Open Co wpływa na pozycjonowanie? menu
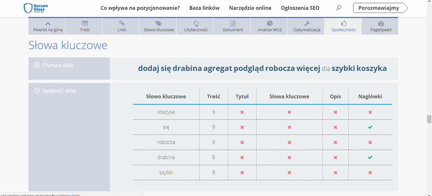Screen dimensions: 432x196 click(x=140, y=8)
